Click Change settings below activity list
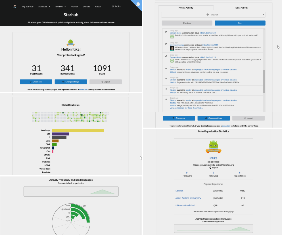This screenshot has width=282, height=235. tap(214, 118)
